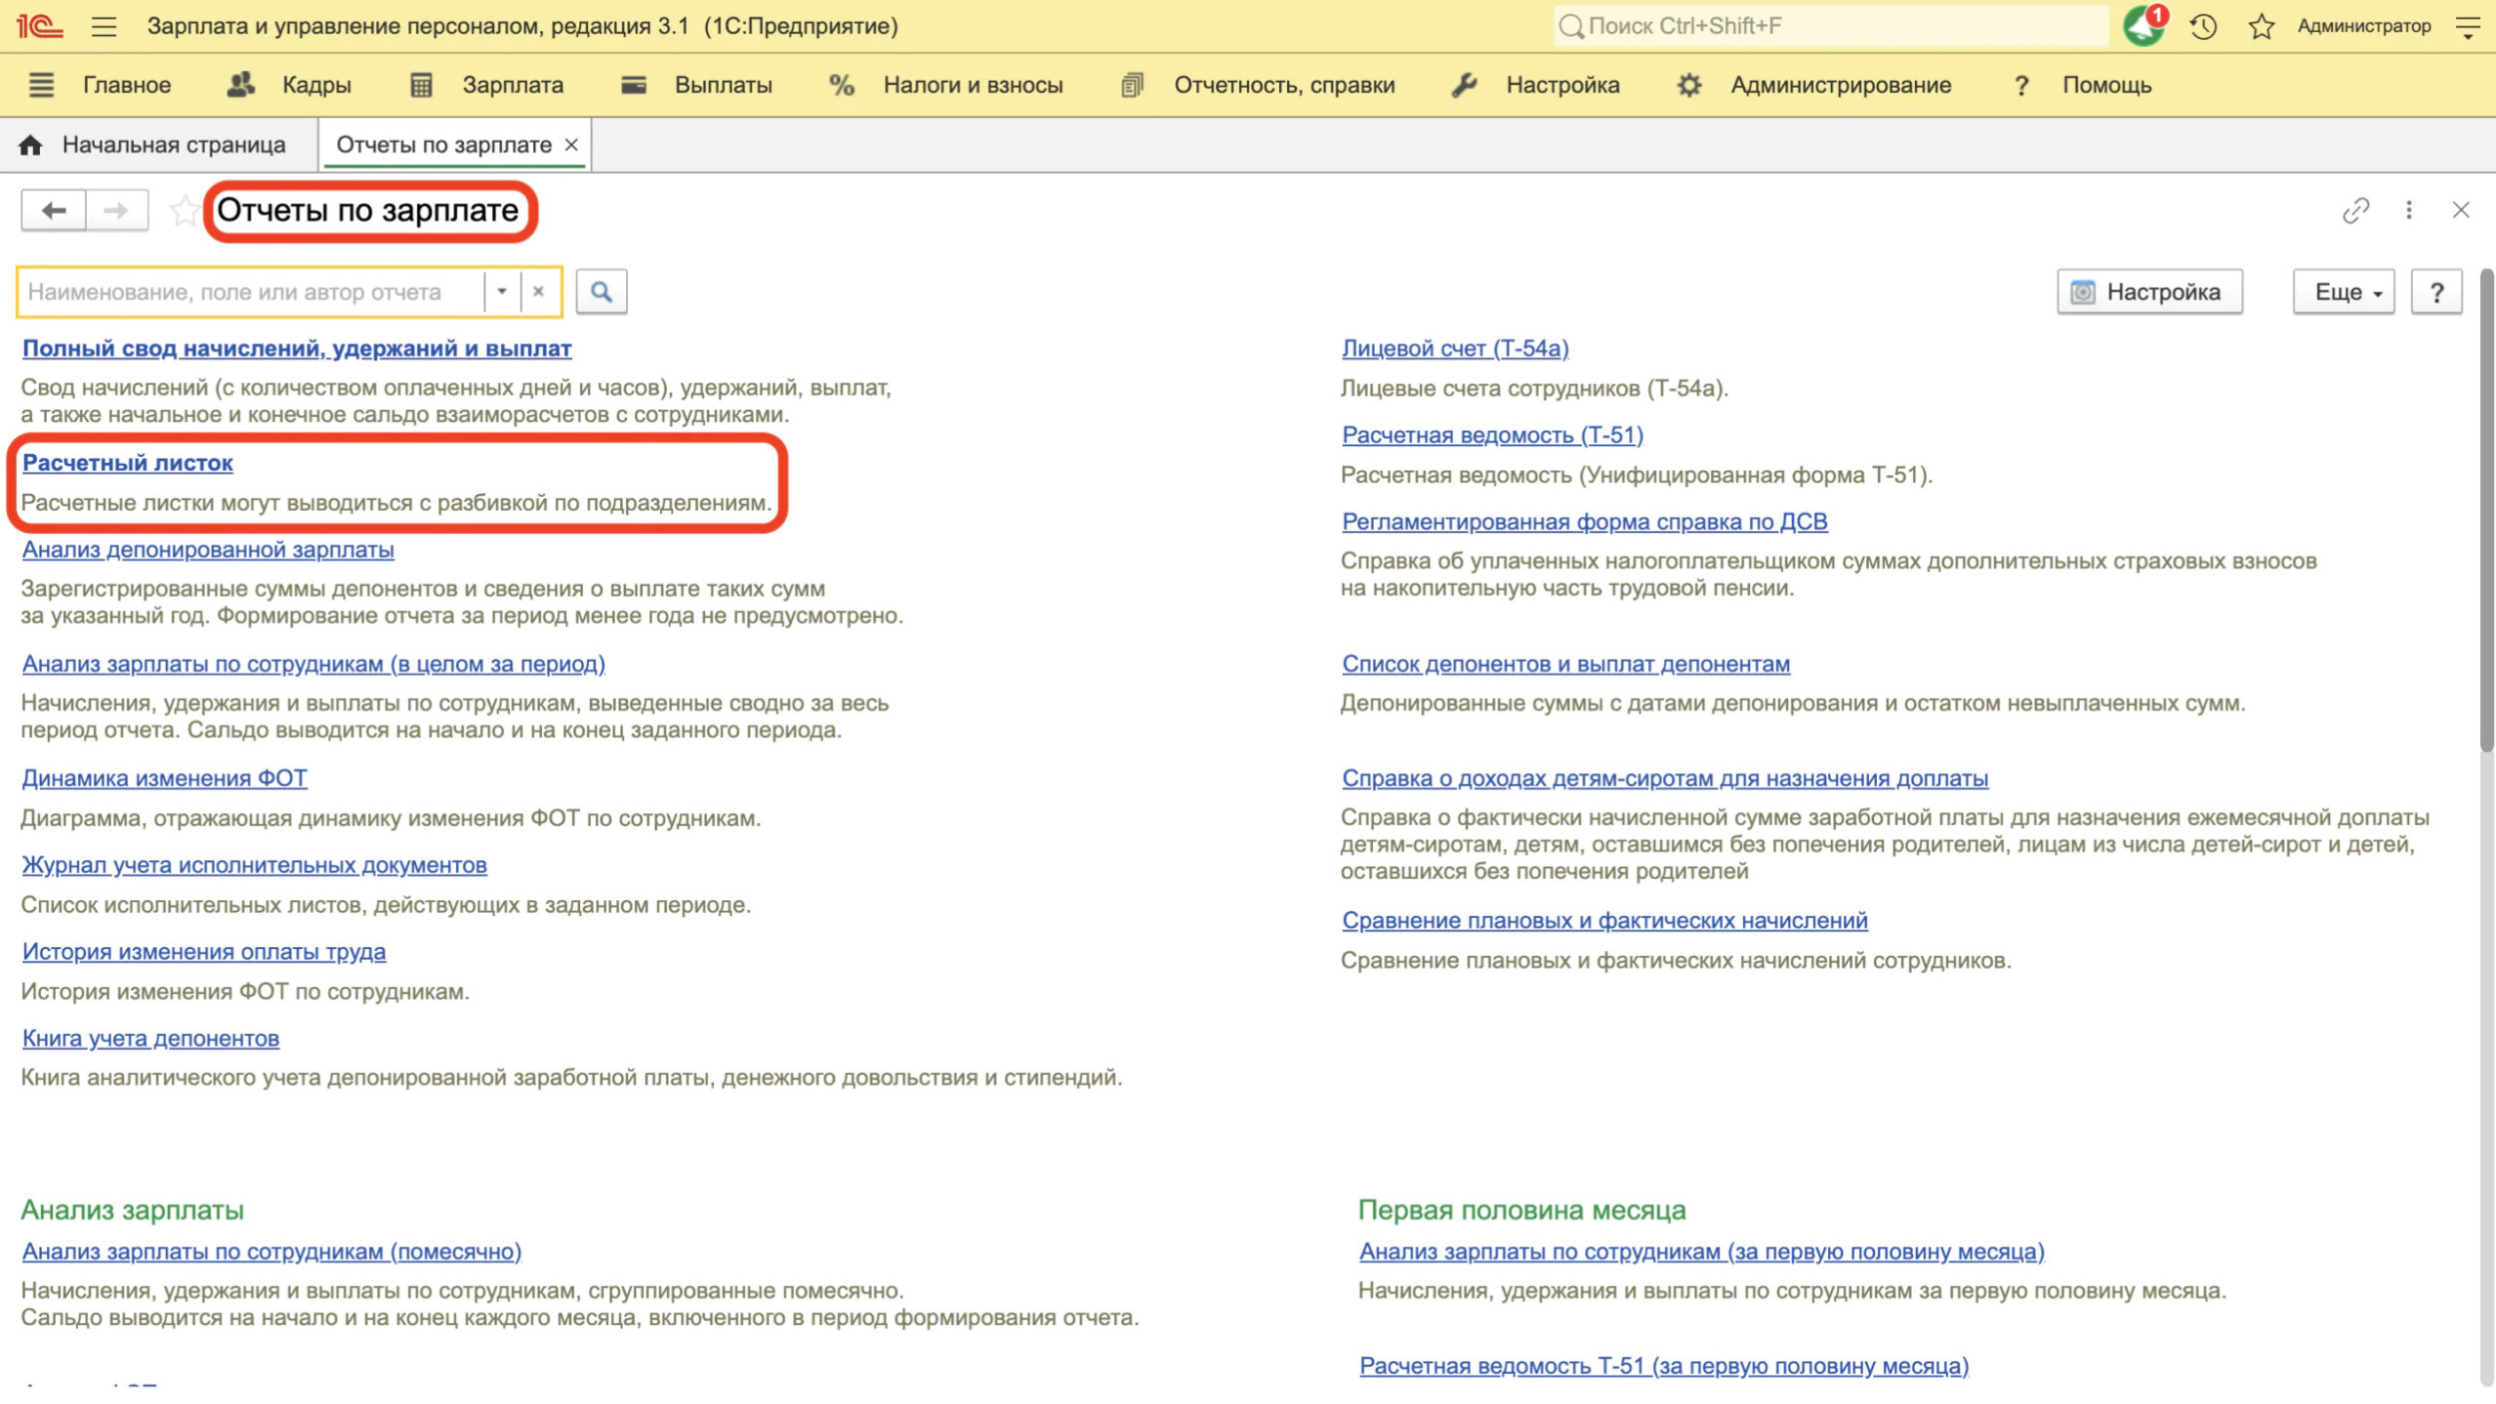Open the Расчетный листок report link
Image resolution: width=2496 pixels, height=1404 pixels.
coord(128,463)
